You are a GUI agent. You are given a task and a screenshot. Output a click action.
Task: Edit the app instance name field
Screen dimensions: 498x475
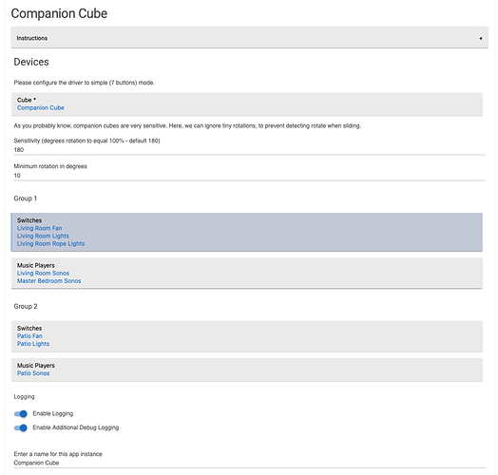(250, 463)
